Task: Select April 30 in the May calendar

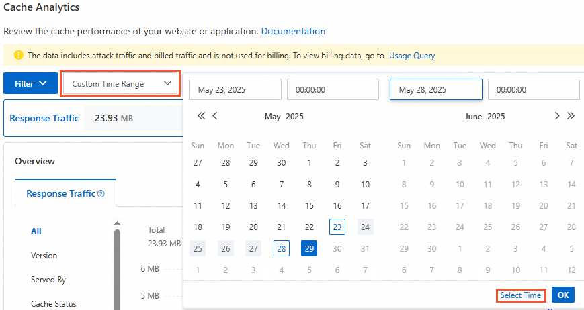Action: [x=282, y=163]
